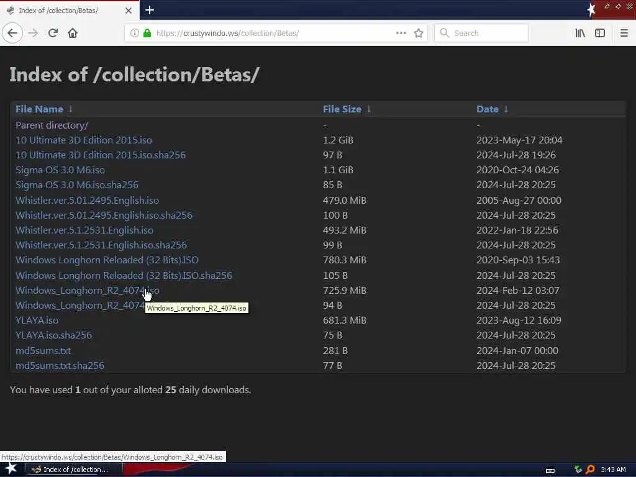
Task: Click the 1.2 GiB size value
Action: 338,140
